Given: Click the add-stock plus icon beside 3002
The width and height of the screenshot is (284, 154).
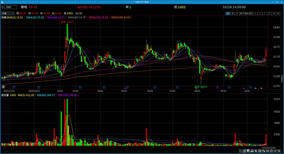Looking at the screenshot, I should pyautogui.click(x=3, y=7).
